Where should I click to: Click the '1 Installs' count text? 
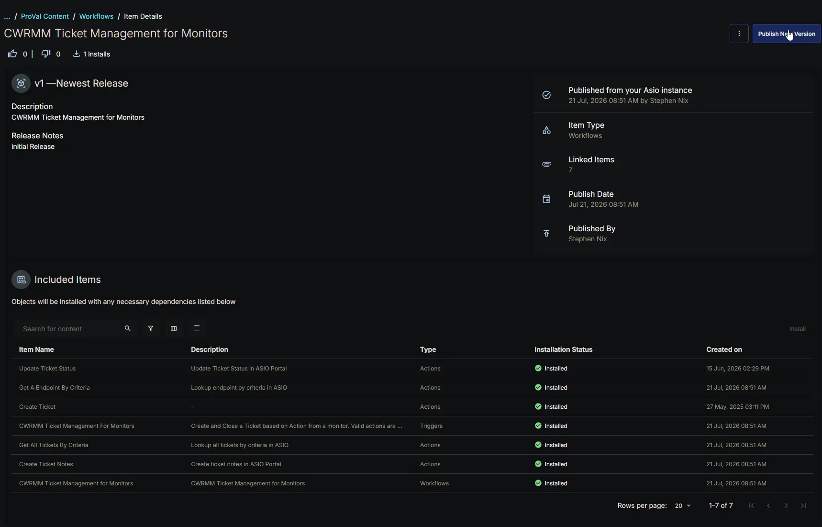[97, 54]
